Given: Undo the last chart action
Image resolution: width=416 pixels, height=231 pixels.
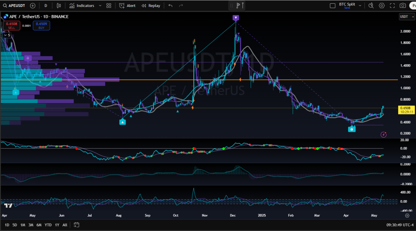Looking at the screenshot, I should tap(170, 6).
